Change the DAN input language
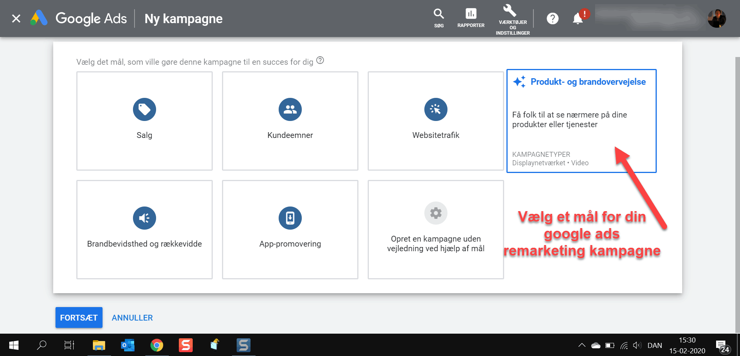This screenshot has width=740, height=356. (655, 345)
